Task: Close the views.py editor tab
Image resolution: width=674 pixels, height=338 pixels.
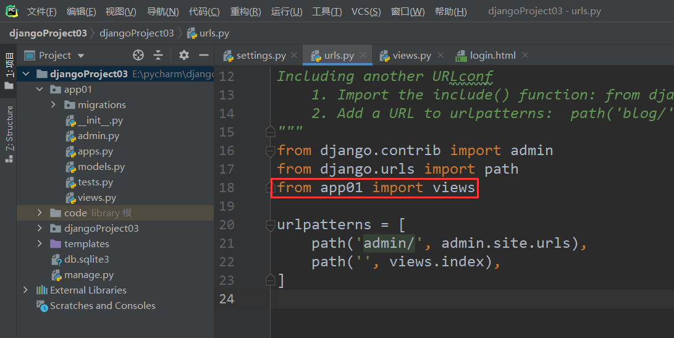Action: 440,55
